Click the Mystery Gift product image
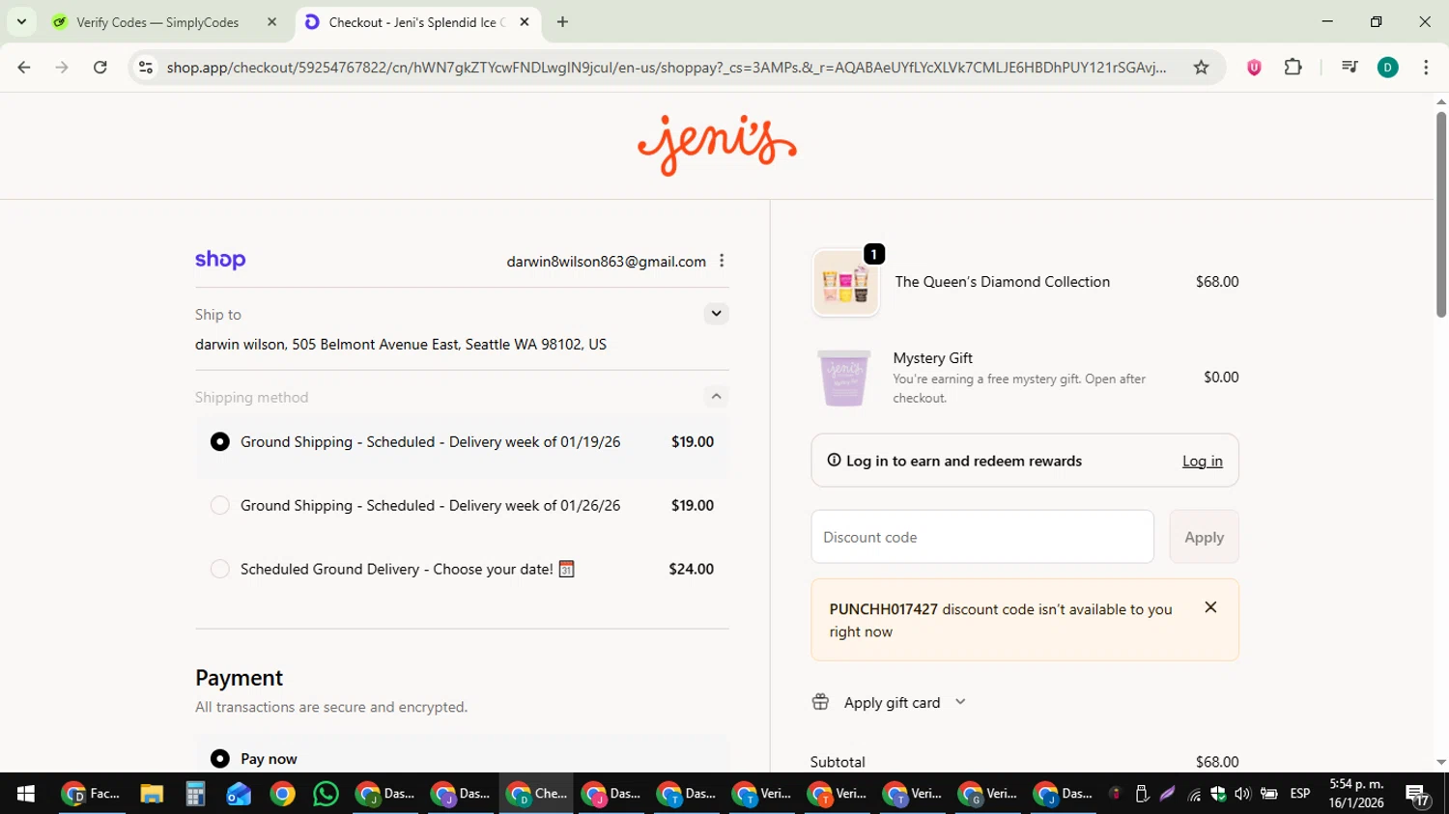Image resolution: width=1449 pixels, height=814 pixels. 844,378
